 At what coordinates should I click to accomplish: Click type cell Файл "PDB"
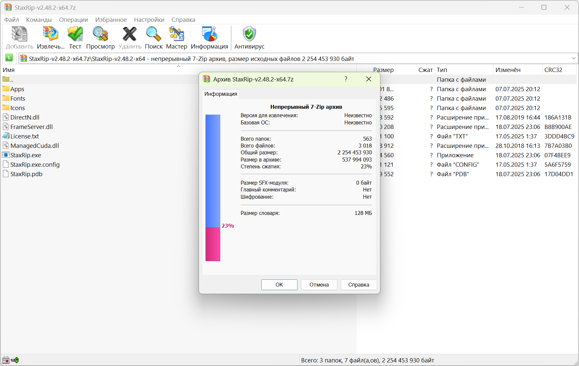click(453, 174)
